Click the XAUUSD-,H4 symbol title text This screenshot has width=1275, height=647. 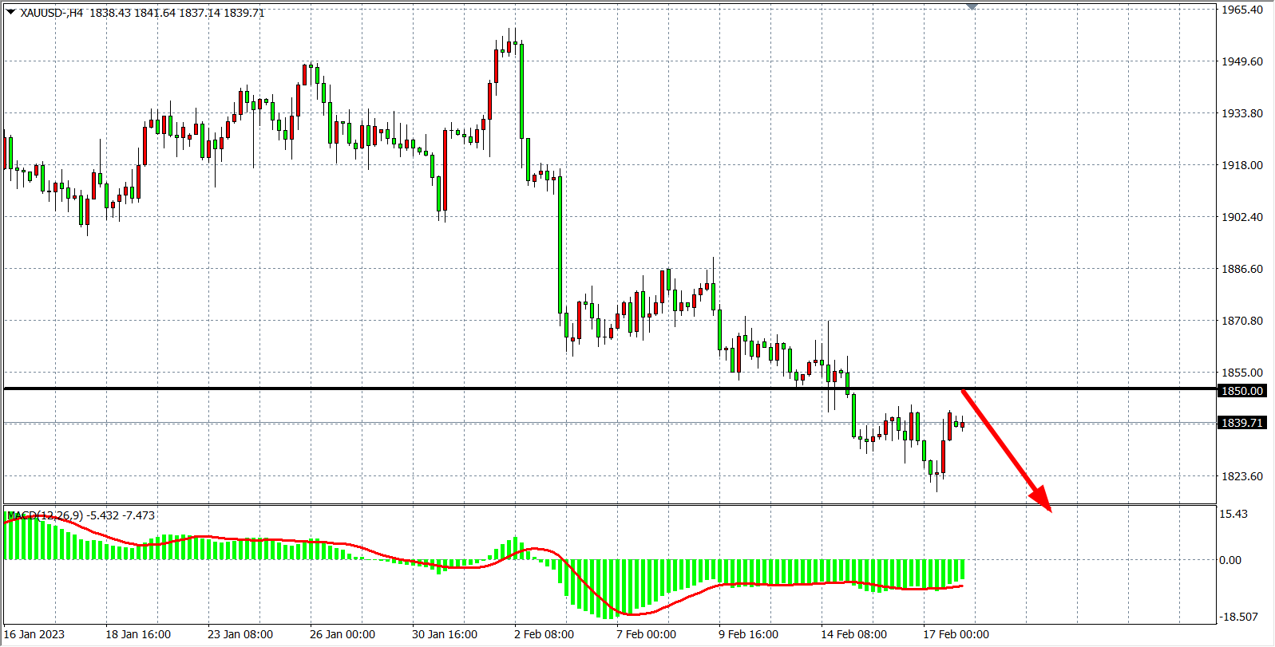tap(51, 13)
